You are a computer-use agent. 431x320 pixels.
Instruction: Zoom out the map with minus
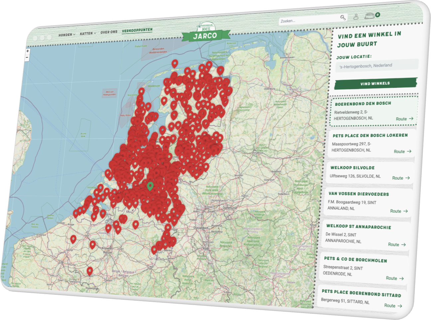click(27, 58)
